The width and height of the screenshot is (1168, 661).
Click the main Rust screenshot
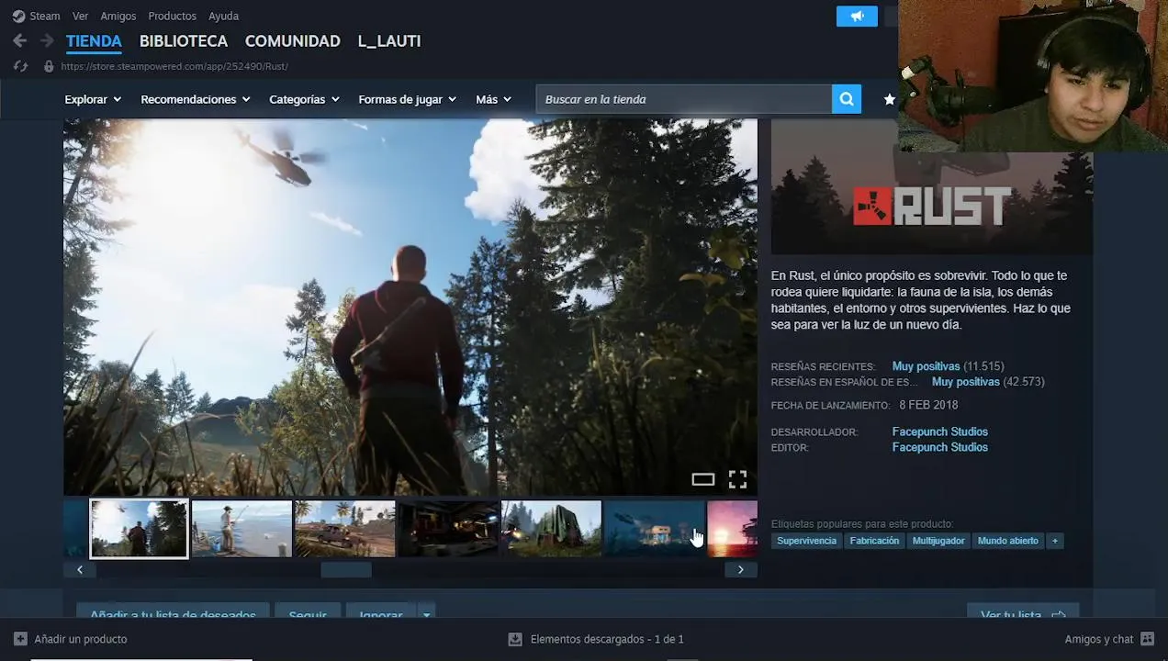[410, 307]
